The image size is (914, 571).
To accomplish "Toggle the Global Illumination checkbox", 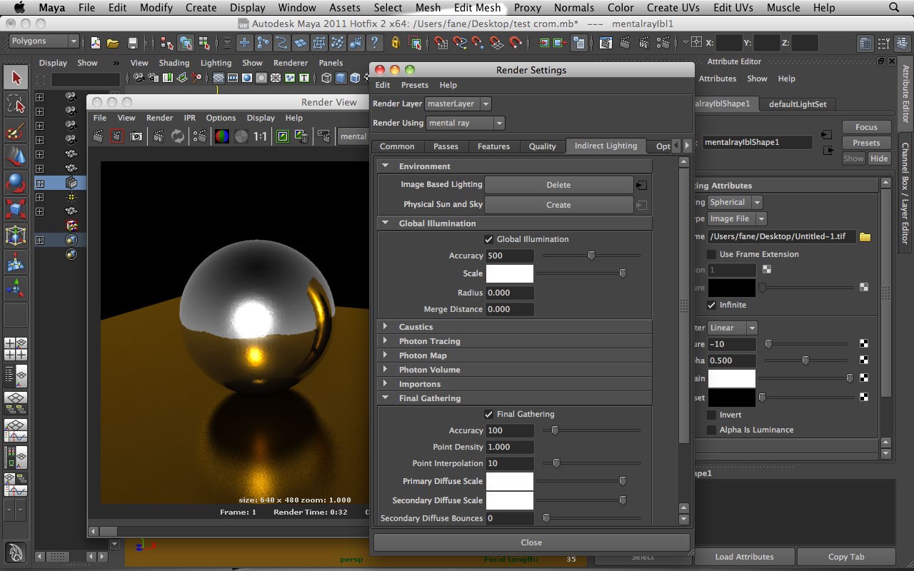I will [488, 239].
